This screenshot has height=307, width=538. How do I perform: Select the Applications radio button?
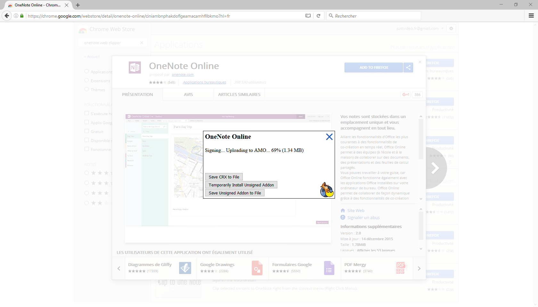point(86,71)
